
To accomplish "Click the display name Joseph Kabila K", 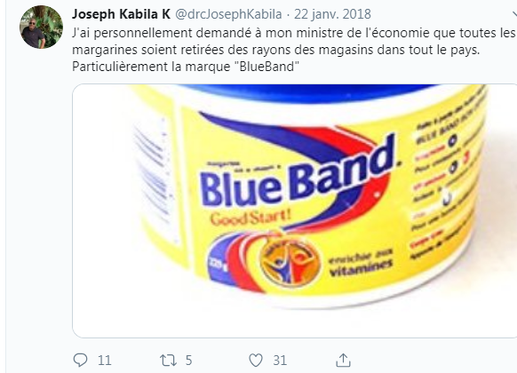I will (x=121, y=14).
